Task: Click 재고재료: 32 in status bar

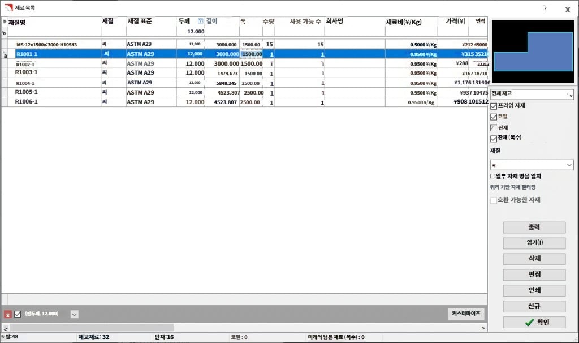Action: click(x=94, y=337)
